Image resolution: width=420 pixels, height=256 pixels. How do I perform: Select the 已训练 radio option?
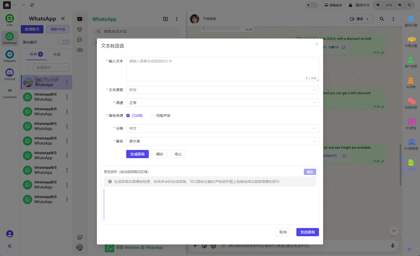point(128,116)
